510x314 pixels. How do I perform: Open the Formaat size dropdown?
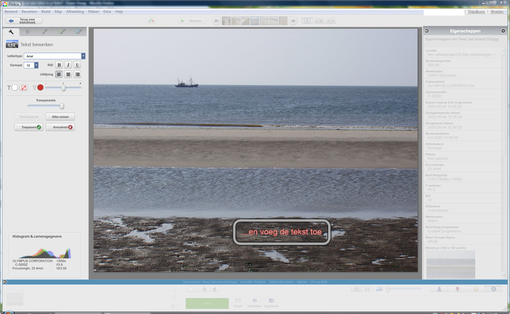click(36, 65)
